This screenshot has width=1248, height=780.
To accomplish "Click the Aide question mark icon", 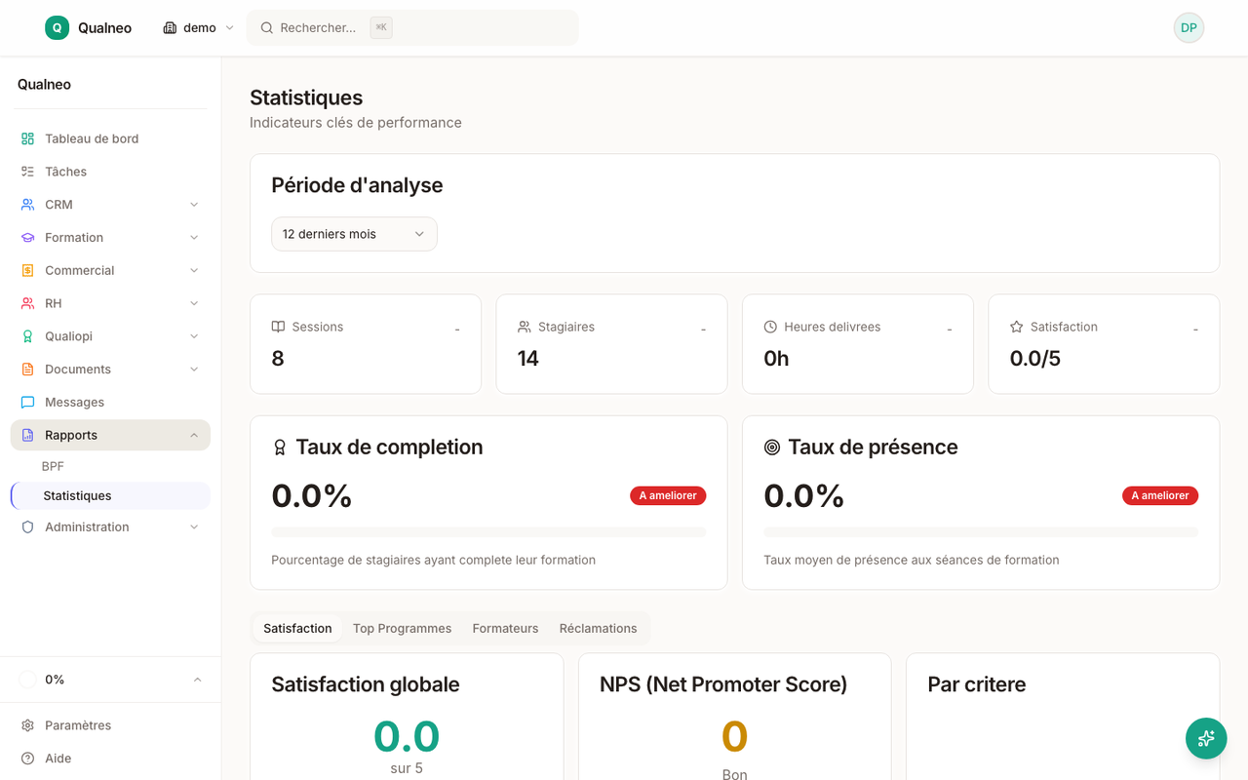I will pos(27,759).
